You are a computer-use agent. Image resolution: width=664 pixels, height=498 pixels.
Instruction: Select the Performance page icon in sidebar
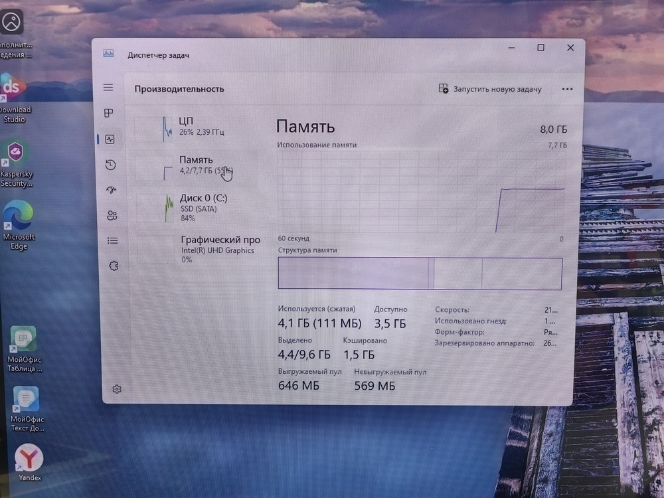[110, 139]
